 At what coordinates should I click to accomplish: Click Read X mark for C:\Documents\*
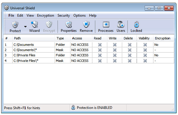tap(100, 50)
